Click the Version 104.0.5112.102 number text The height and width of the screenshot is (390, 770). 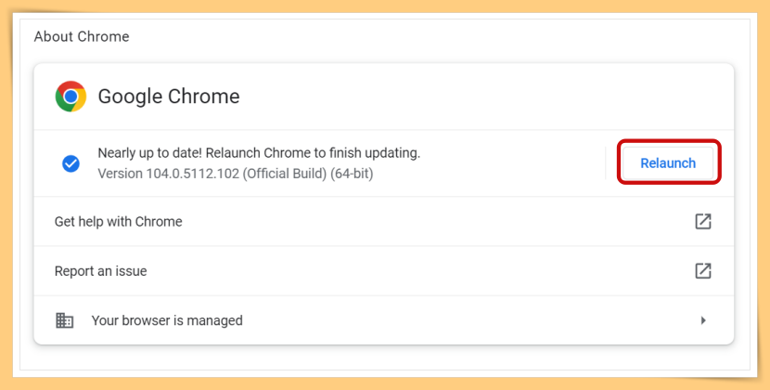pyautogui.click(x=169, y=174)
